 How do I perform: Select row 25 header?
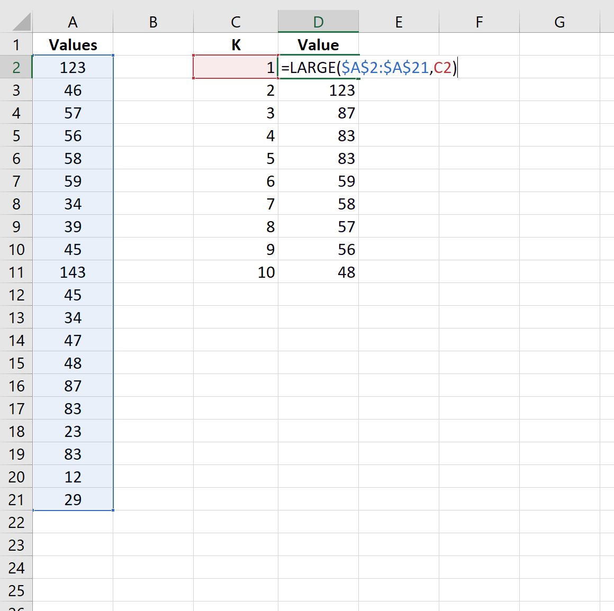click(16, 590)
